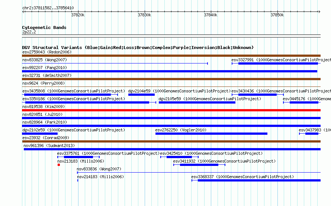Open esv3425410 variant label
This screenshot has height=206, width=331.
point(211,153)
